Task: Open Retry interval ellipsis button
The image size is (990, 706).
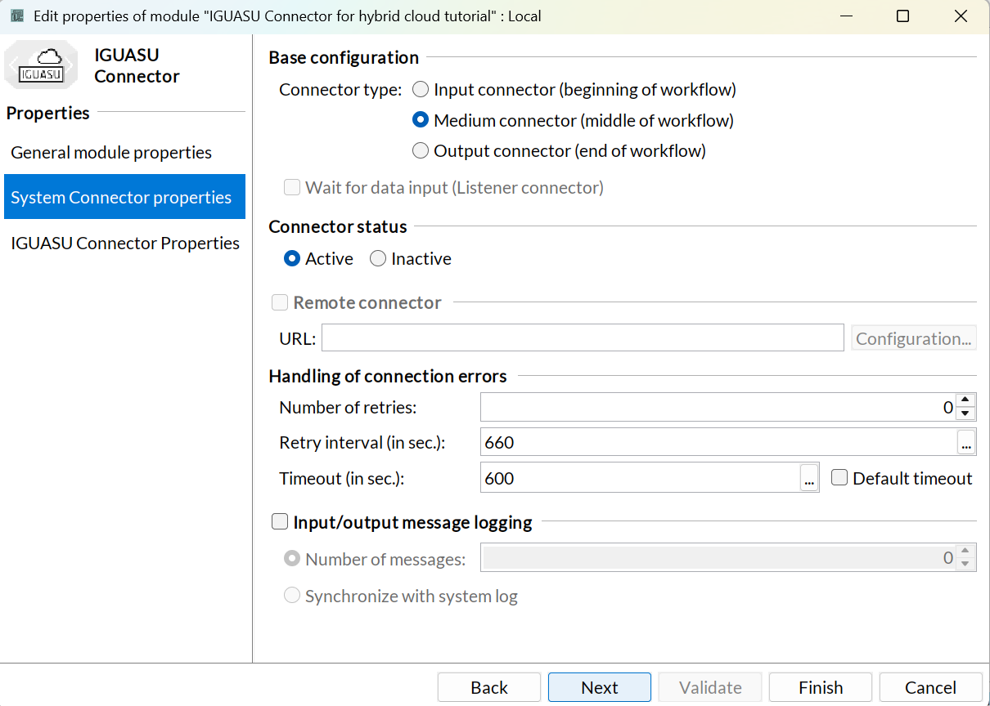Action: point(966,442)
